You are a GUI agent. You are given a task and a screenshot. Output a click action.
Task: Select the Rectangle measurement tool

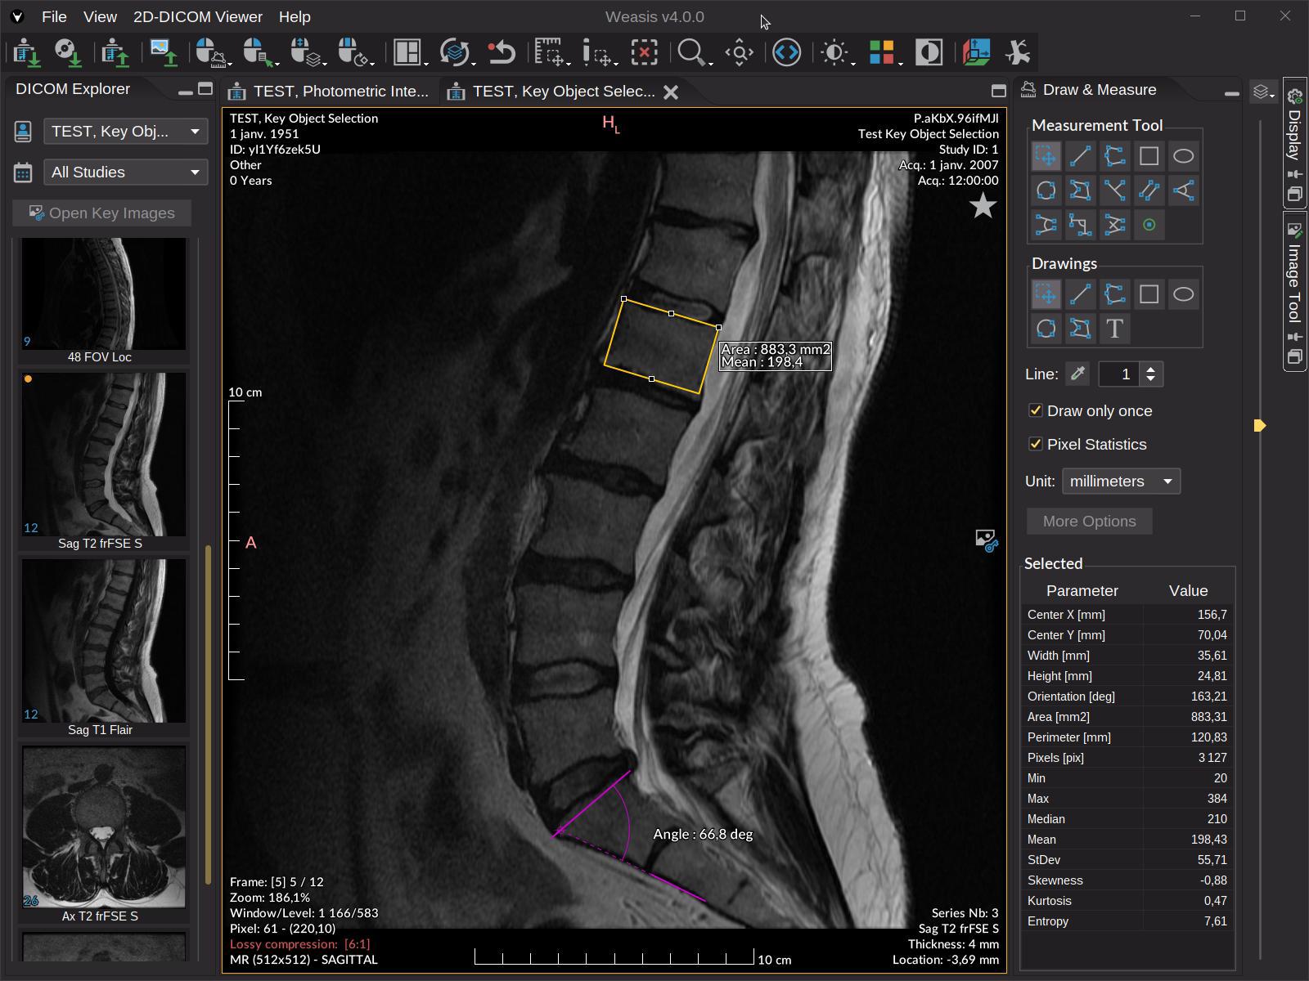tap(1149, 155)
